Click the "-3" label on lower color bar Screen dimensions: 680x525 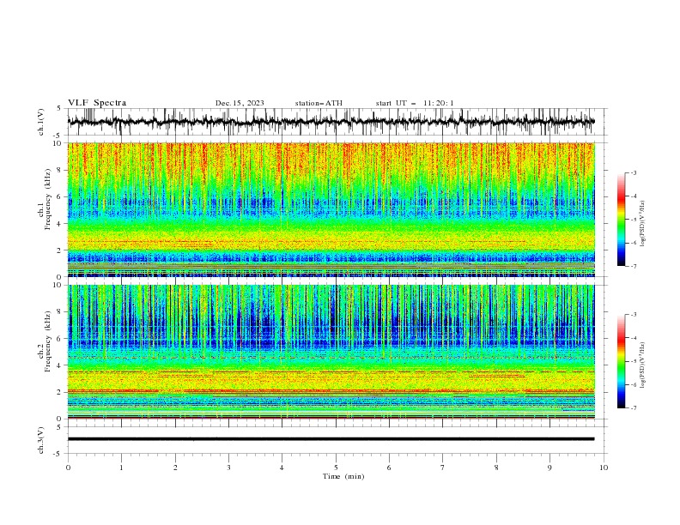tap(633, 315)
